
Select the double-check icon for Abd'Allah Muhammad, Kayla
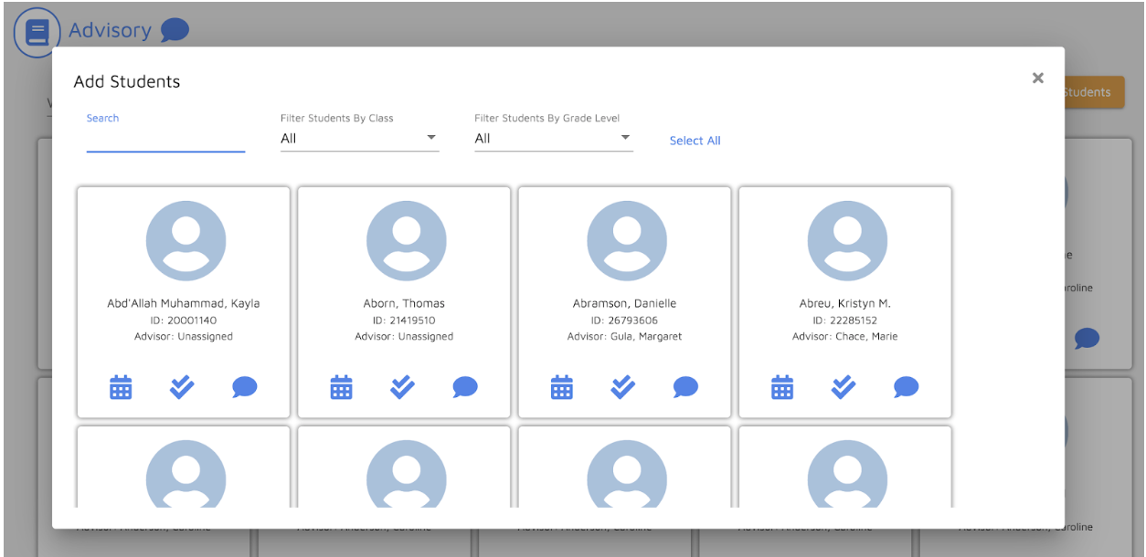point(182,387)
